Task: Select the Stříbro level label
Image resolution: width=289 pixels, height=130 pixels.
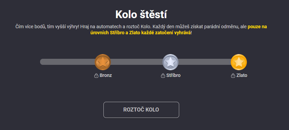Action: 173,75
